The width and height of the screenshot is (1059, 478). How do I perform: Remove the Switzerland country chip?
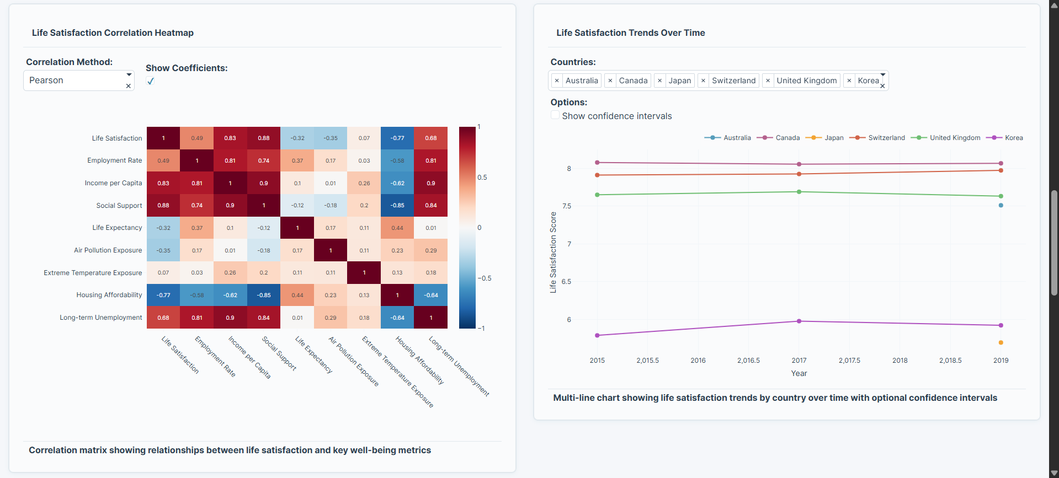pyautogui.click(x=703, y=80)
